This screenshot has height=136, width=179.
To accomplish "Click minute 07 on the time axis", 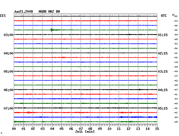I will pyautogui.click(x=81, y=129).
